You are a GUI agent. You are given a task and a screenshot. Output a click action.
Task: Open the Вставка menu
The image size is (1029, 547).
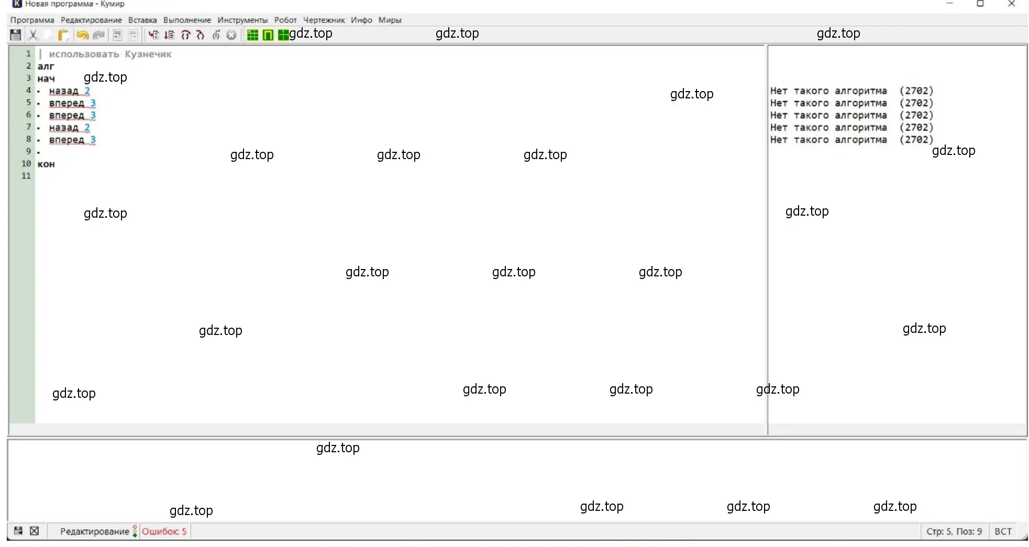coord(142,20)
